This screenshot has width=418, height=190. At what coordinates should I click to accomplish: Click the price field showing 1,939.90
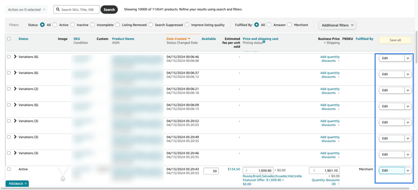click(258, 170)
